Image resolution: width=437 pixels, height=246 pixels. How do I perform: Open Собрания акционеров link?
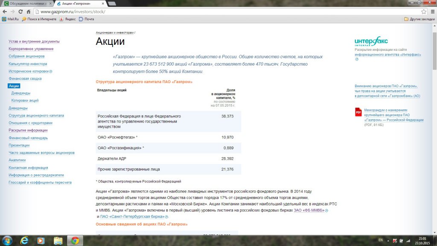point(26,56)
